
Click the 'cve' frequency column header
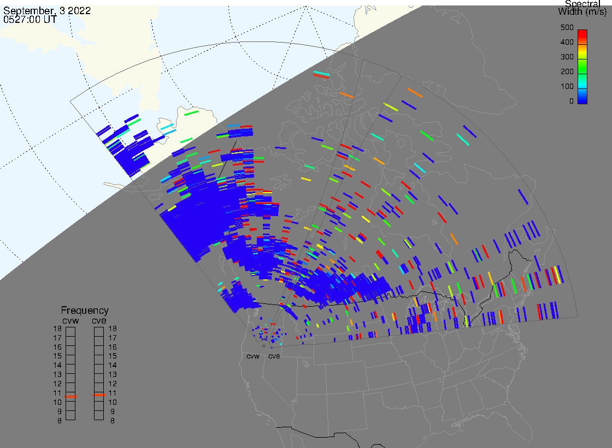click(99, 320)
